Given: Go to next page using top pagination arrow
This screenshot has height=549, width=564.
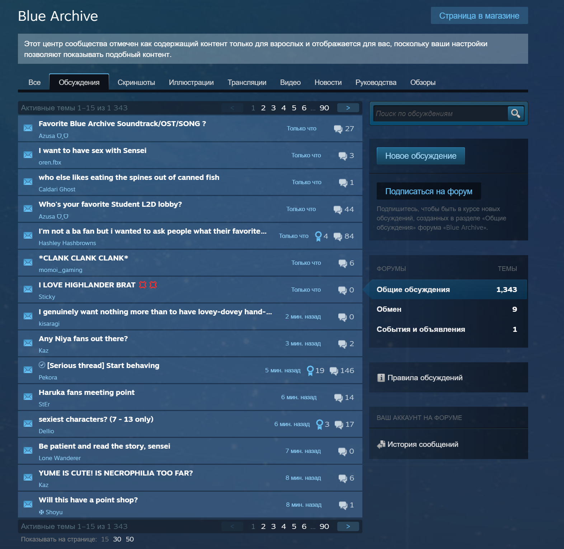Looking at the screenshot, I should click(348, 108).
